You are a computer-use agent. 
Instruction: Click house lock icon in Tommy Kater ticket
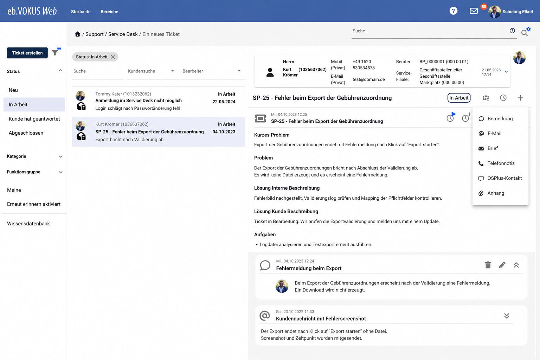81,106
